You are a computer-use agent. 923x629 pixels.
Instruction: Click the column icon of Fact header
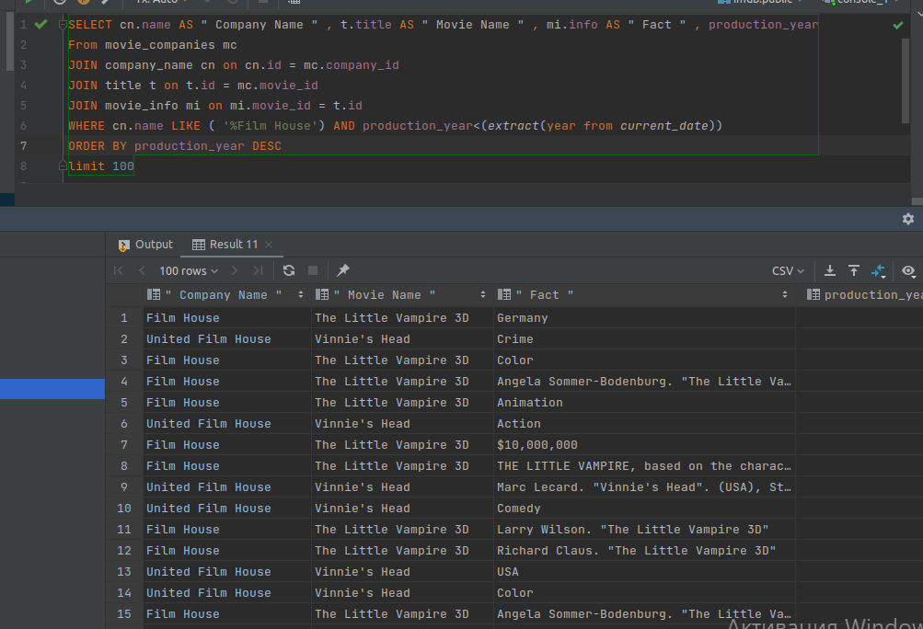pos(504,295)
